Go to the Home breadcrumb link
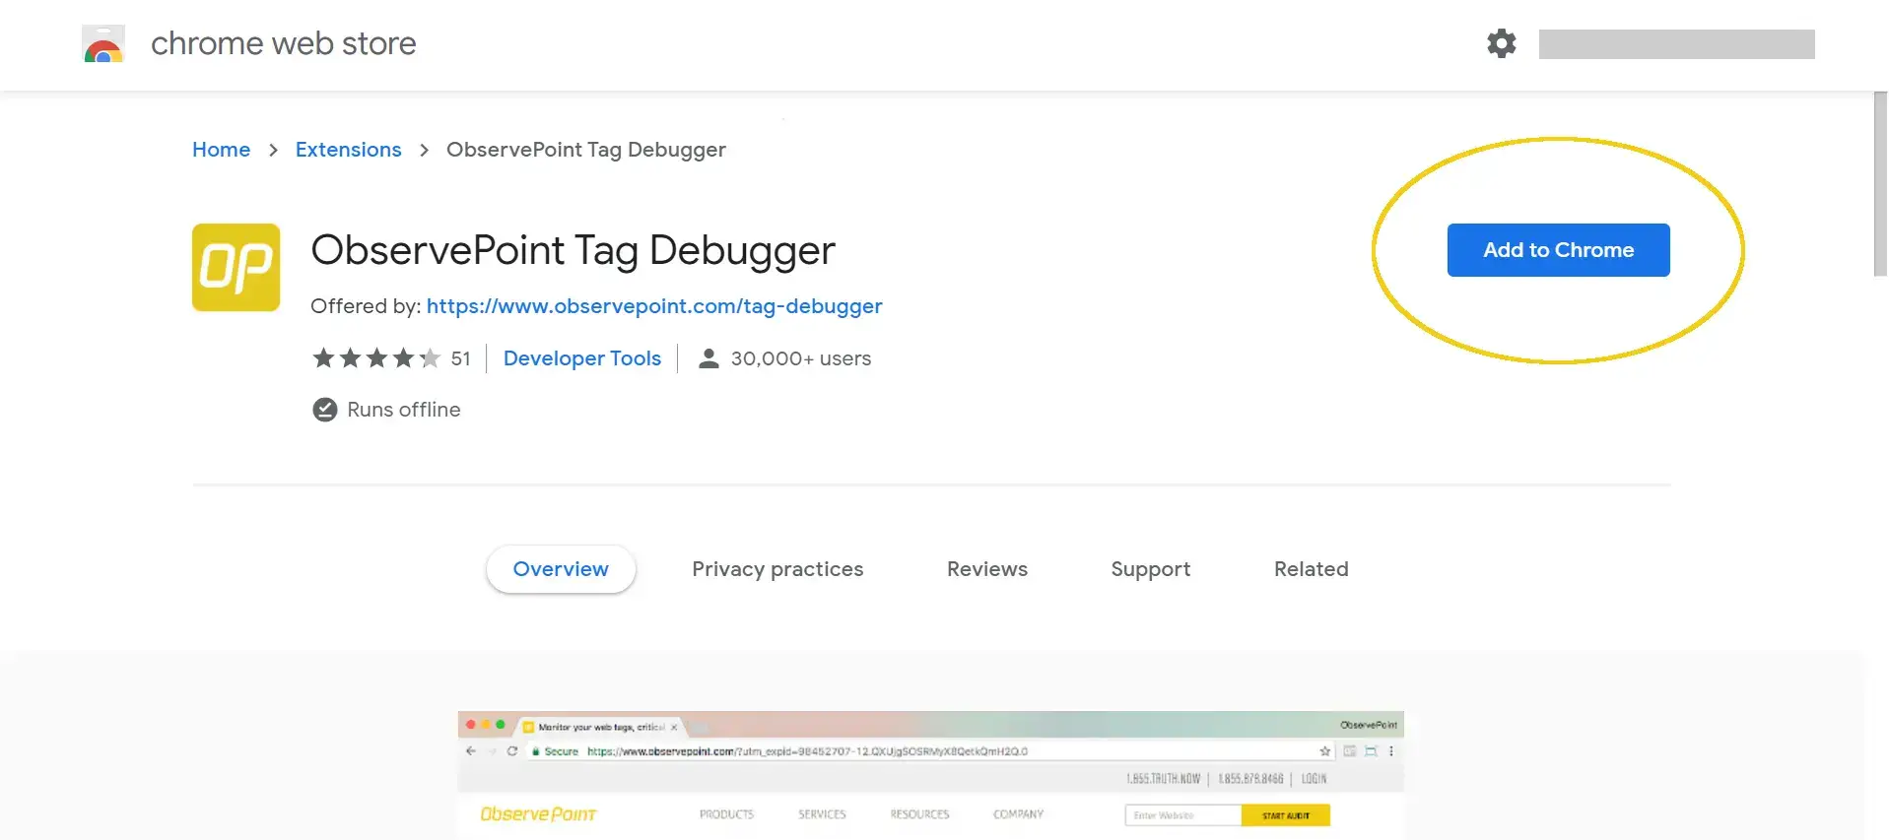Screen dimensions: 1889x840 (221, 150)
